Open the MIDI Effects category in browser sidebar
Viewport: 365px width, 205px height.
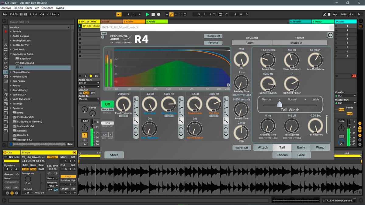coord(5,63)
